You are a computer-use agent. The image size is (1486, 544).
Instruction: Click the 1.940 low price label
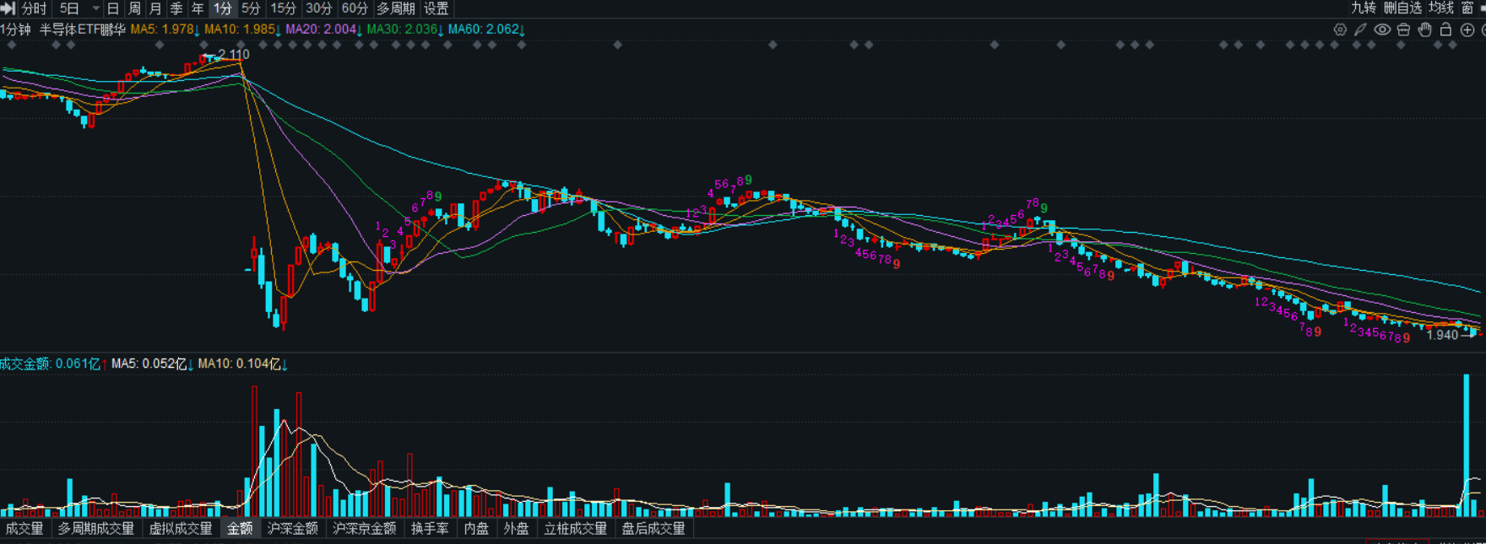[1442, 335]
